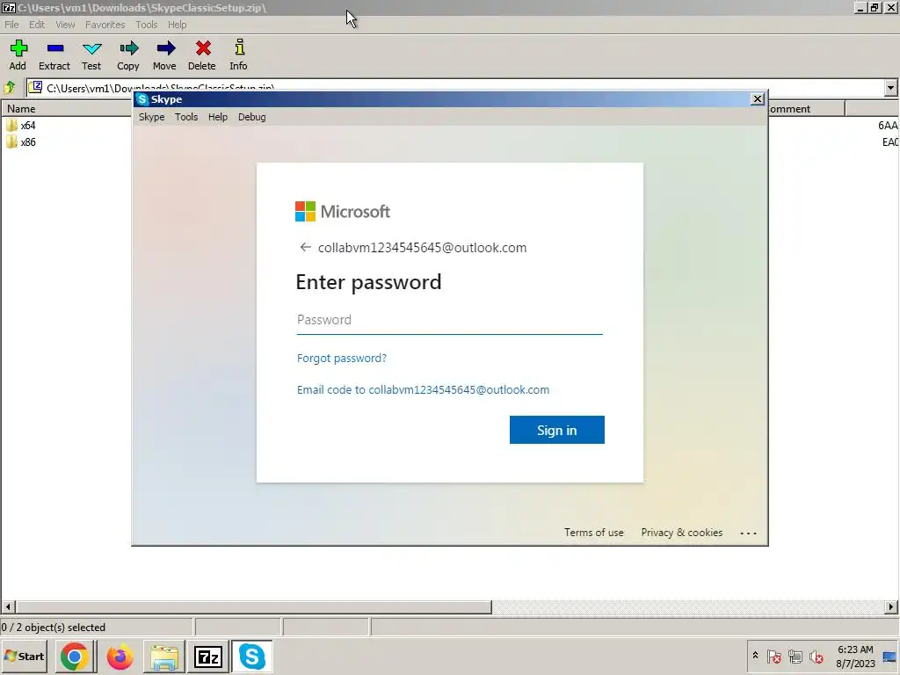This screenshot has width=900, height=675.
Task: Sort by the Name column header
Action: coord(66,108)
